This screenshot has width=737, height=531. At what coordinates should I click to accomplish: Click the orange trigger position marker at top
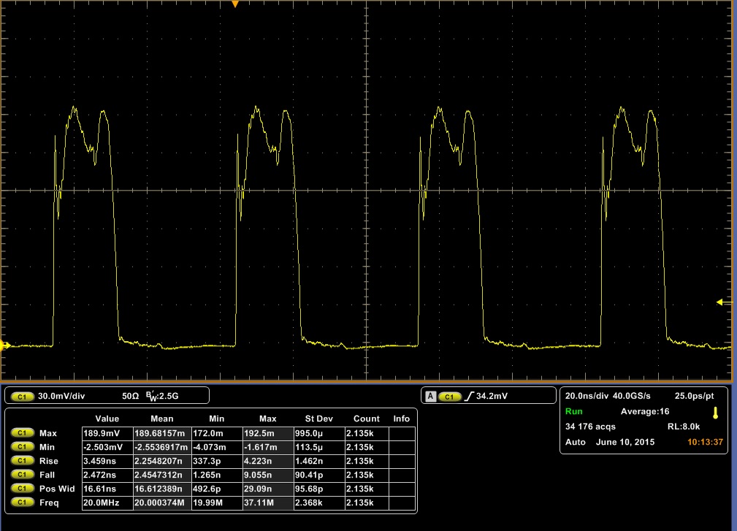[235, 4]
